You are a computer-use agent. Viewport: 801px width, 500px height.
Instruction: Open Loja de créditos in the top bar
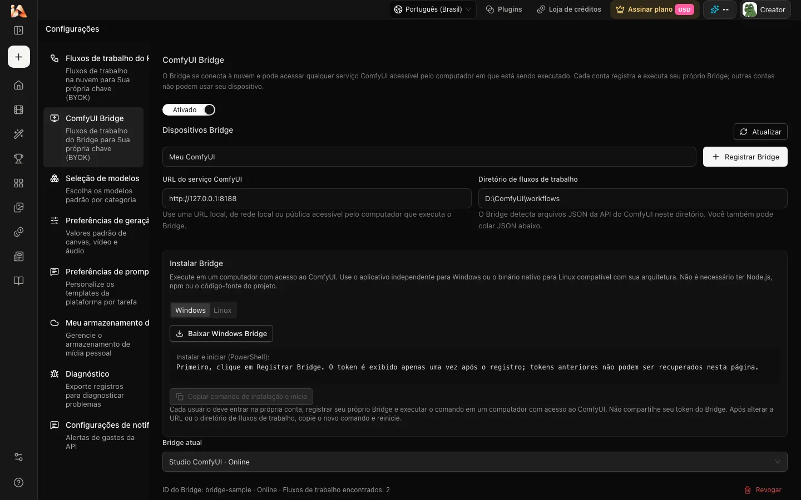pos(568,9)
